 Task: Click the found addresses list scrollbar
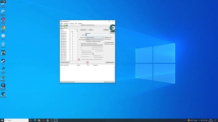[77, 45]
